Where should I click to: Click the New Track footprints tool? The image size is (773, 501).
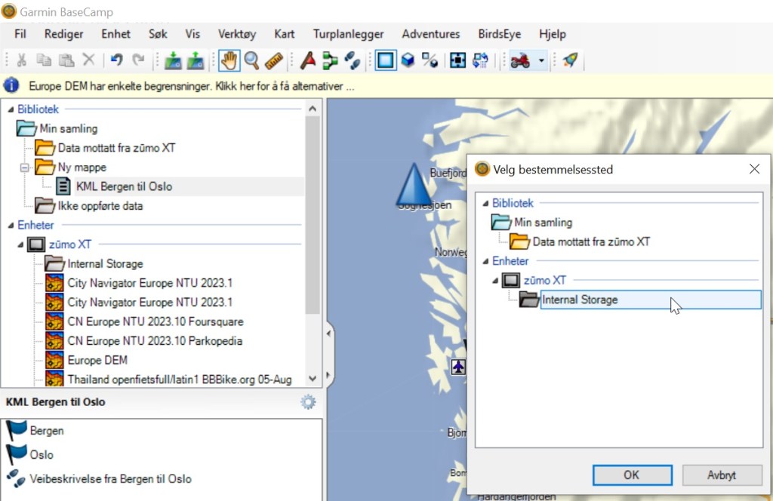(352, 60)
